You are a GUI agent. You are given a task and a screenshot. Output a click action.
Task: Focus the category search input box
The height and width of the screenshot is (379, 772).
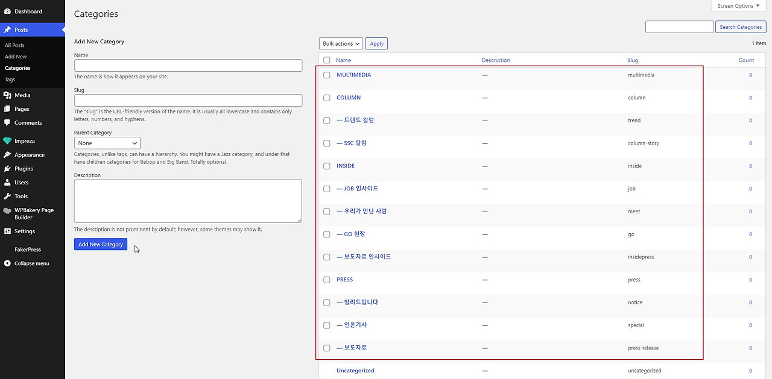pos(679,27)
